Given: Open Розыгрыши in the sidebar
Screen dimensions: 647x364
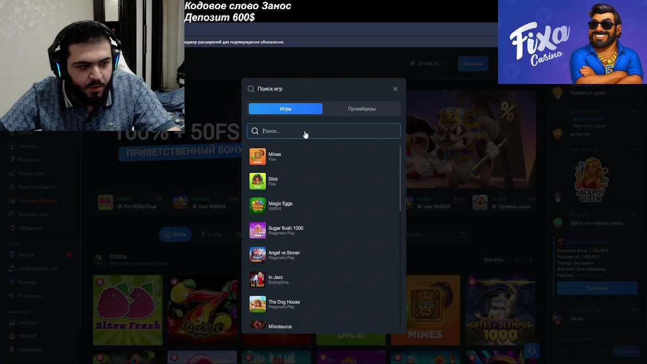Looking at the screenshot, I should [30, 296].
